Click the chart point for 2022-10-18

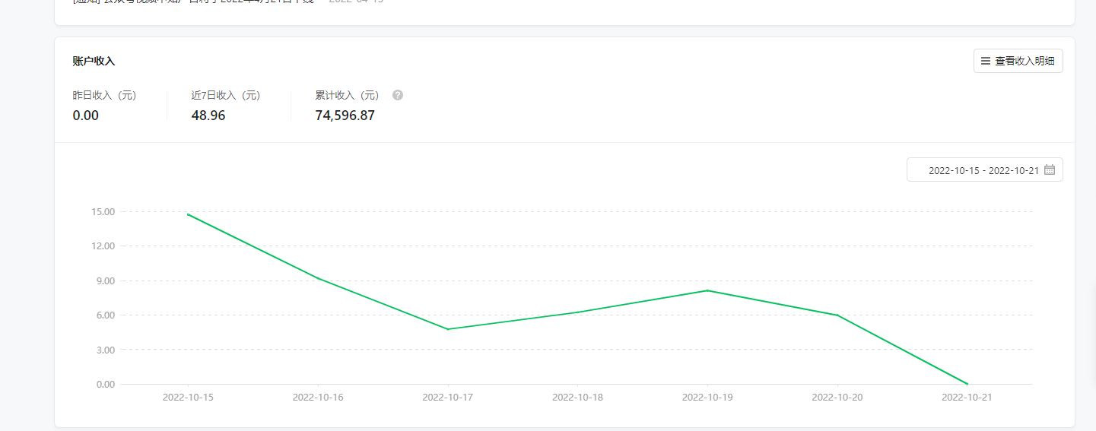pyautogui.click(x=578, y=312)
